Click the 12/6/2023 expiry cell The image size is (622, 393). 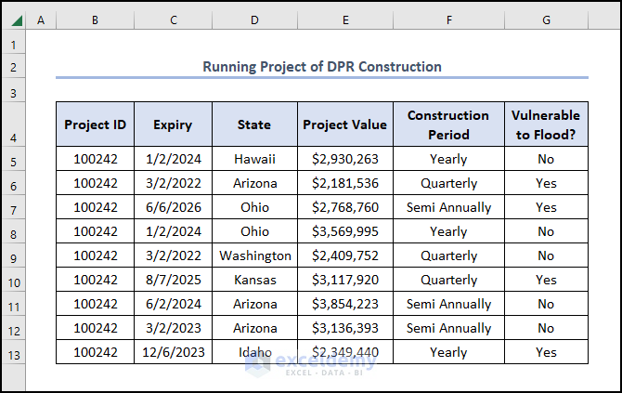173,352
